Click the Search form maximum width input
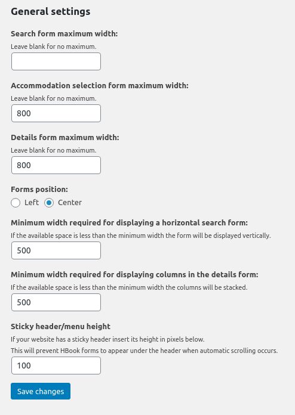This screenshot has width=295, height=415. [56, 61]
